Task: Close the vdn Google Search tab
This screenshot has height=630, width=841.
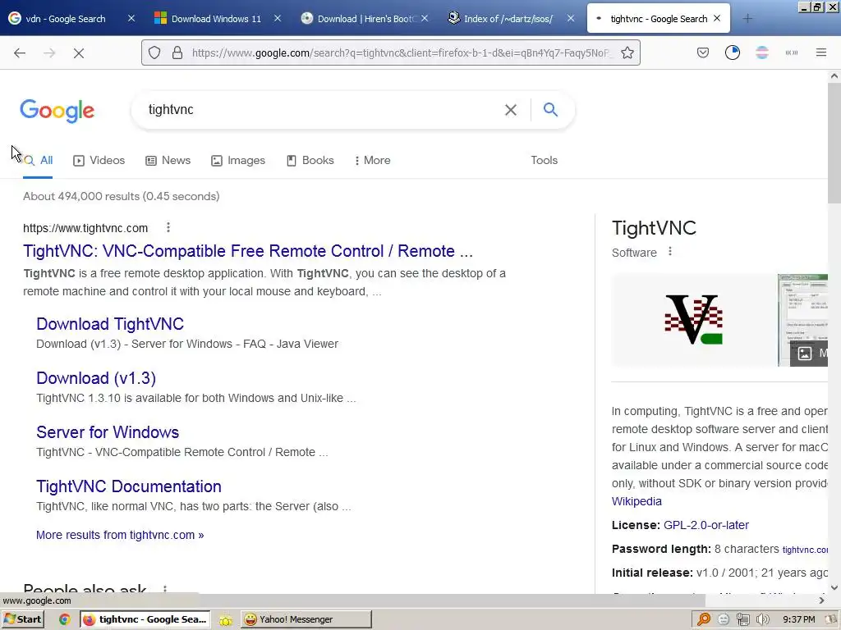Action: click(131, 19)
